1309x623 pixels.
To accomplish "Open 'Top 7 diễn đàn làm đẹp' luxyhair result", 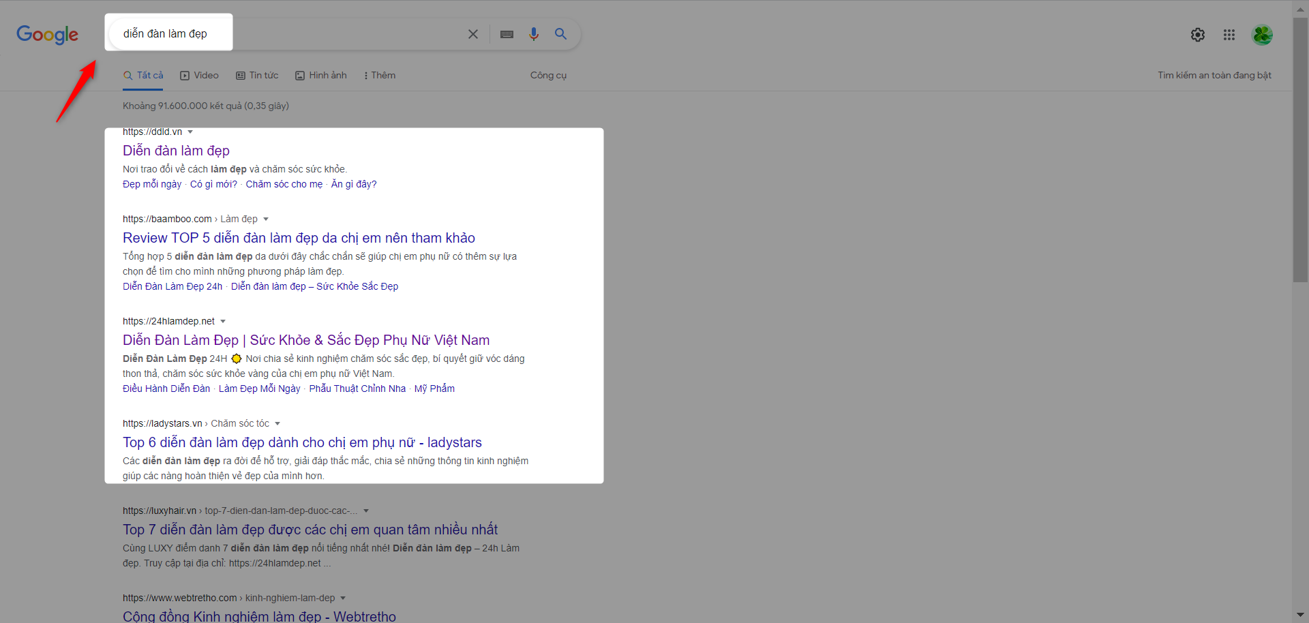I will [x=310, y=530].
